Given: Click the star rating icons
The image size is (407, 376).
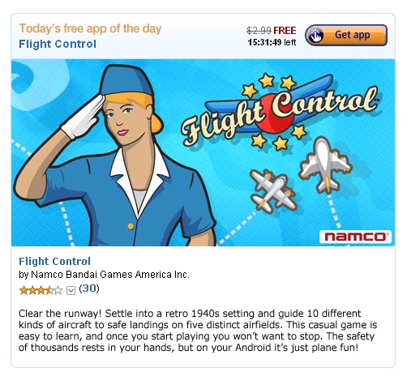Looking at the screenshot, I should pos(41,291).
